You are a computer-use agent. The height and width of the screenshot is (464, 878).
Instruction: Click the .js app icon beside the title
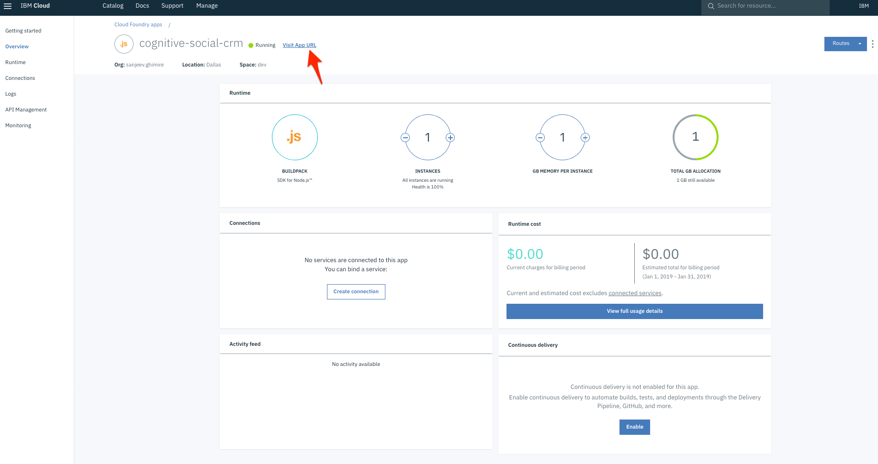pyautogui.click(x=124, y=44)
